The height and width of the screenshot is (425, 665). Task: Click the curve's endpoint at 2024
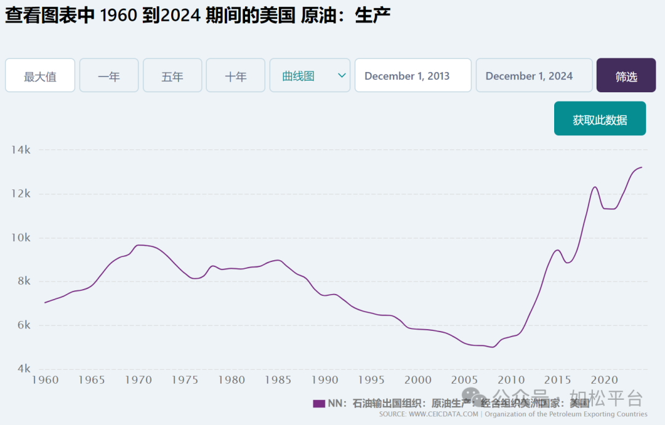point(642,167)
